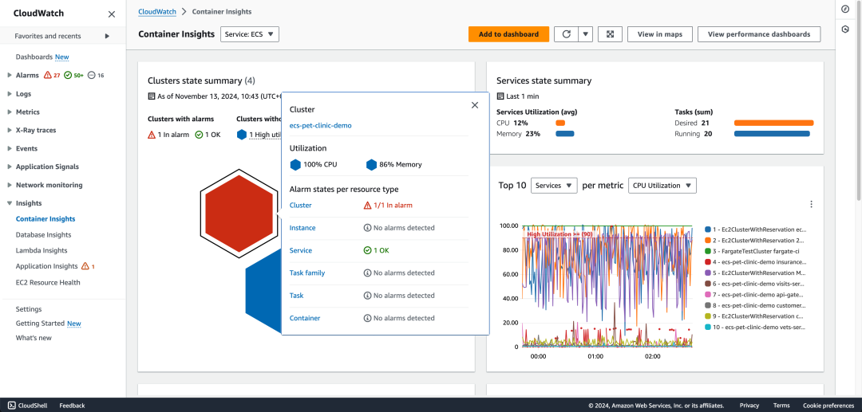
Task: Open Lambda Insights in sidebar
Action: [x=42, y=251]
